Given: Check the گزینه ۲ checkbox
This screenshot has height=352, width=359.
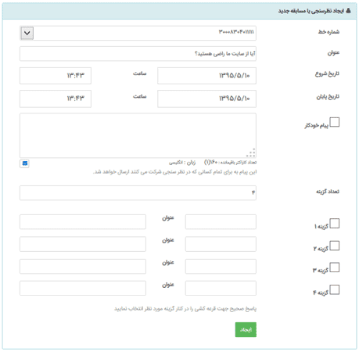Looking at the screenshot, I should (x=335, y=246).
